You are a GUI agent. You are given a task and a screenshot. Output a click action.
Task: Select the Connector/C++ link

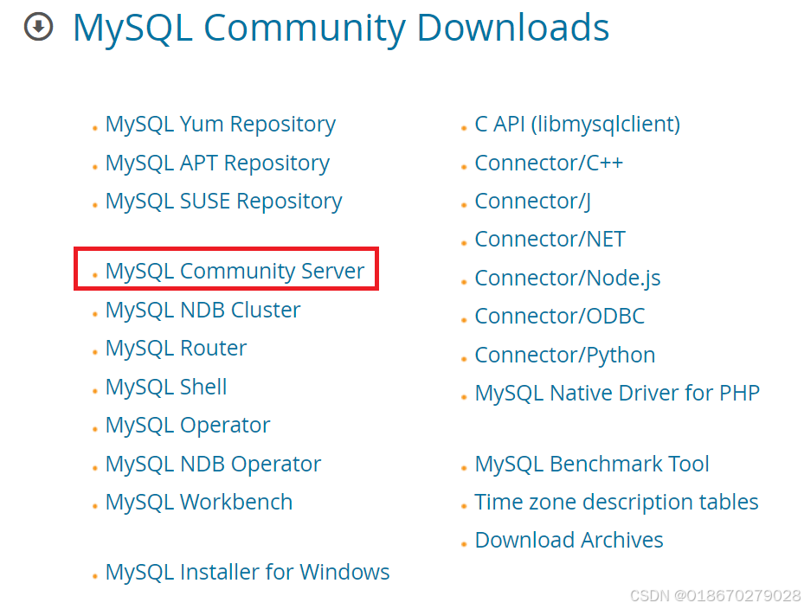coord(549,163)
